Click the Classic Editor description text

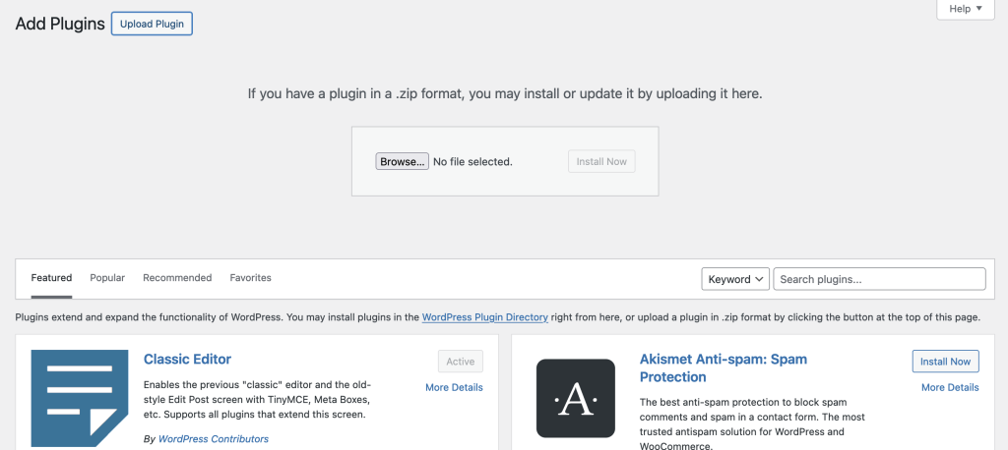257,399
